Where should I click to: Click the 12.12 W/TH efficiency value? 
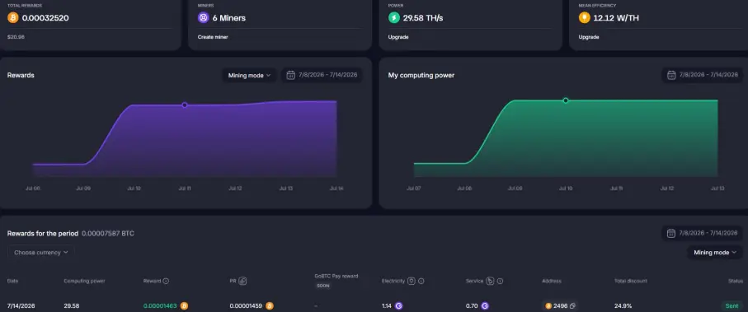point(616,18)
